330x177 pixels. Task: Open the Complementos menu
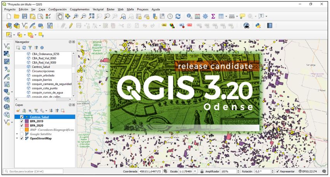coord(80,9)
